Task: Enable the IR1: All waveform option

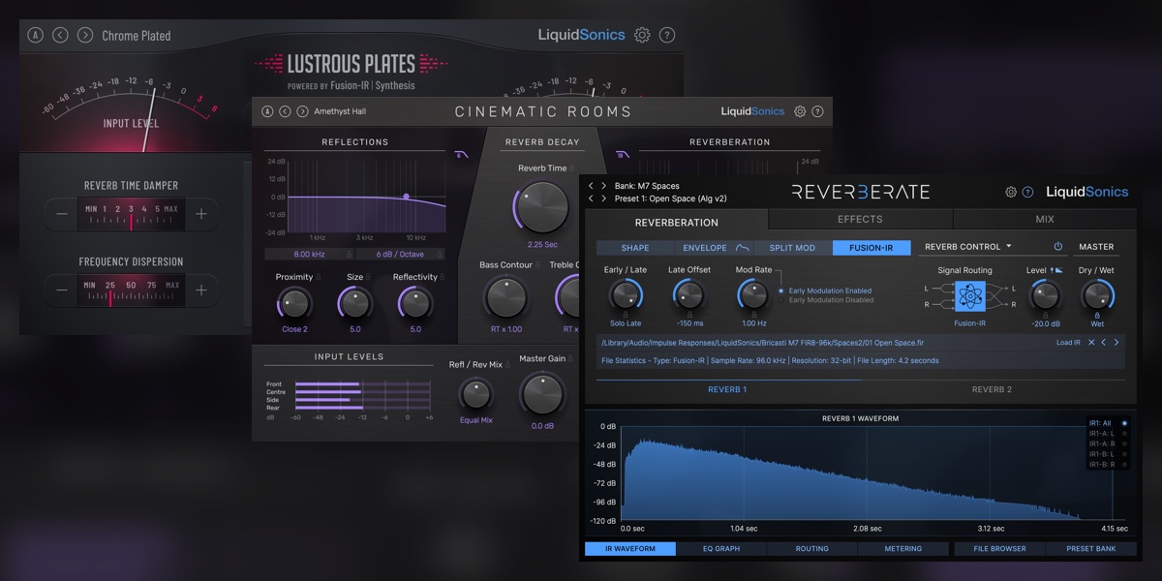Action: 1124,423
